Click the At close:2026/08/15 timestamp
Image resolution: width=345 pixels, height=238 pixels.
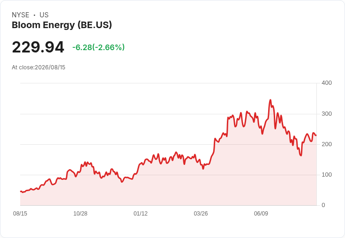38,67
